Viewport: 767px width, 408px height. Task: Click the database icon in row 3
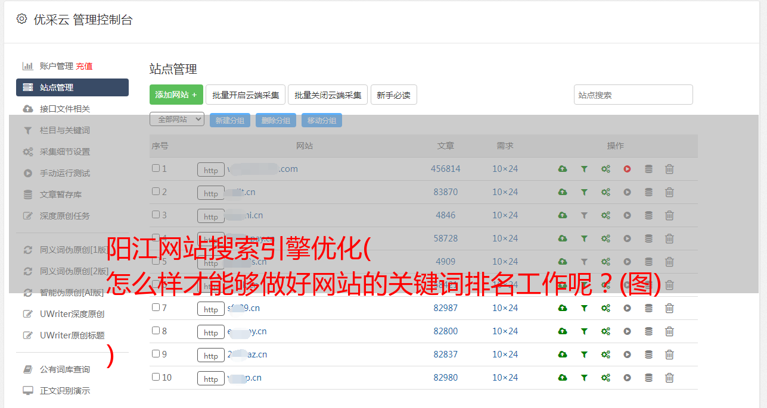648,215
